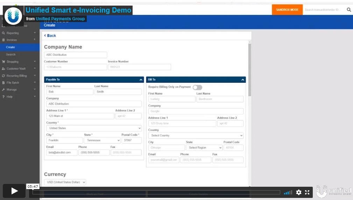
Task: Open video settings gear icon
Action: coord(298,192)
